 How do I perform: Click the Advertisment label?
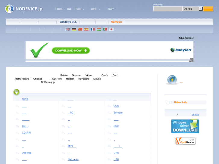click(x=186, y=38)
